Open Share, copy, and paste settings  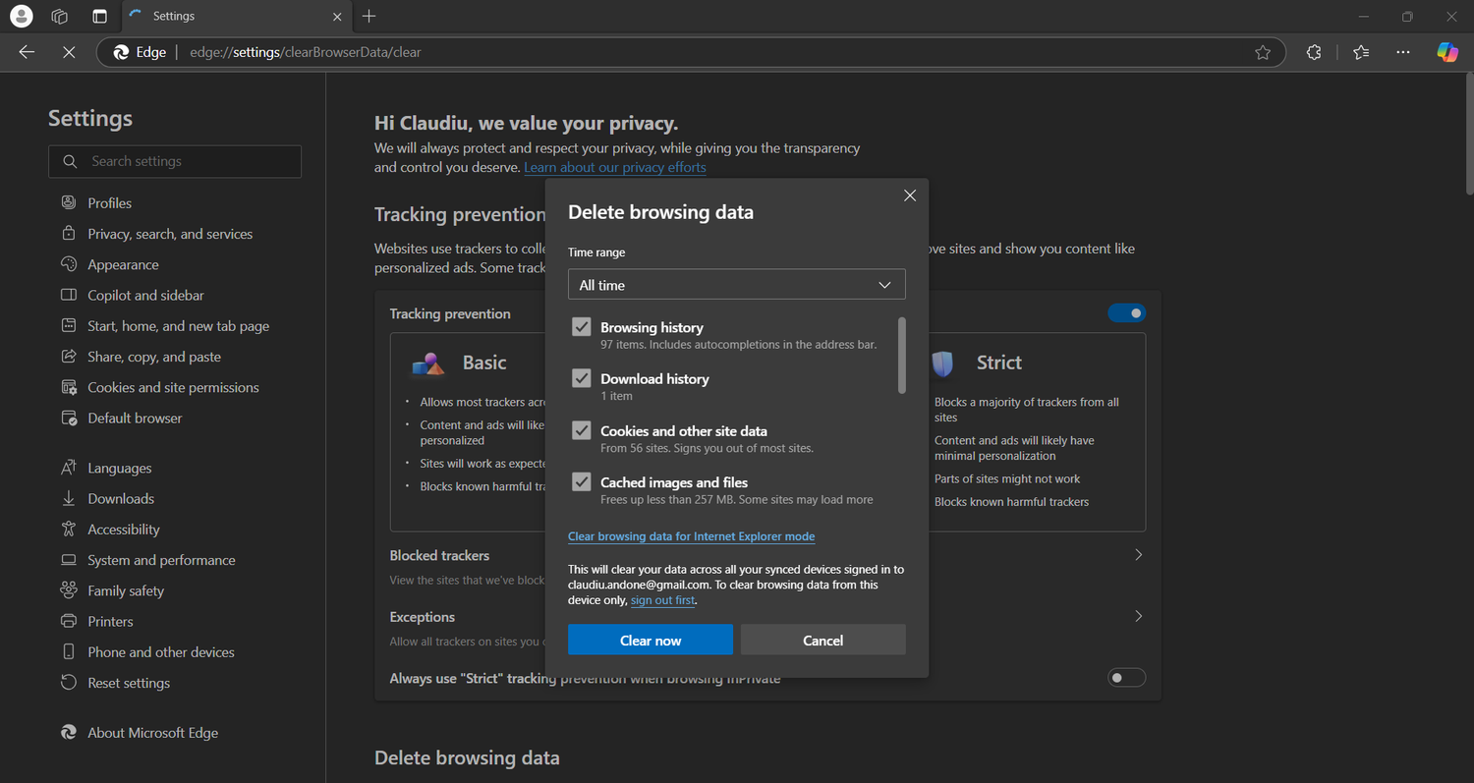tap(154, 357)
